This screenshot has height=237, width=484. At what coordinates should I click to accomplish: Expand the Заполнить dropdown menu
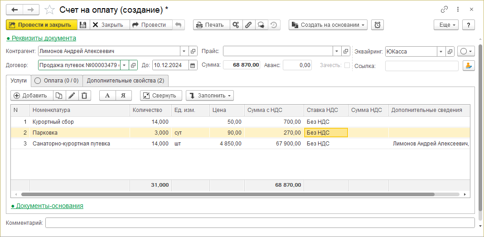pyautogui.click(x=210, y=95)
